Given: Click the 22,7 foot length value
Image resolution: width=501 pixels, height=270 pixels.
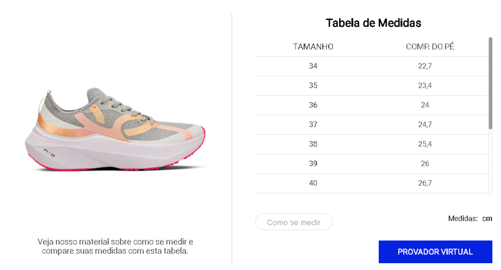Looking at the screenshot, I should (425, 66).
